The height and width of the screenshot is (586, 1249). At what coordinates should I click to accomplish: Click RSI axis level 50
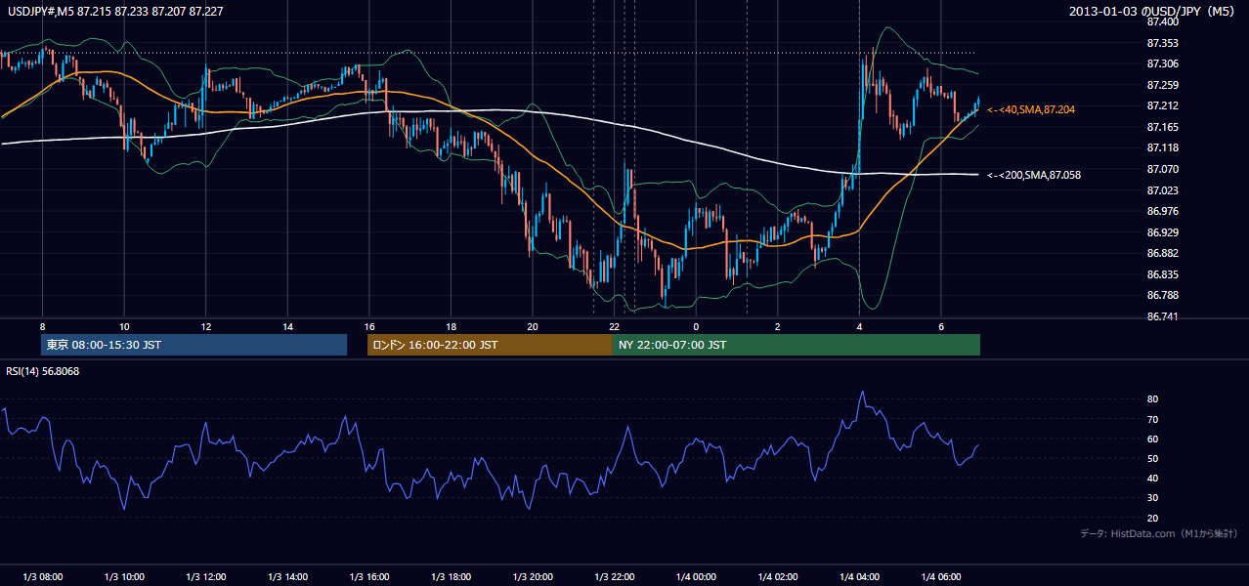1152,458
